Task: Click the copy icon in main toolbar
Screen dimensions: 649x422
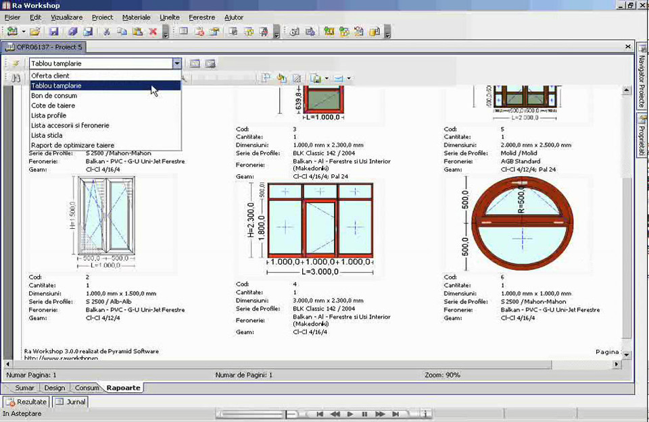Action: [122, 32]
